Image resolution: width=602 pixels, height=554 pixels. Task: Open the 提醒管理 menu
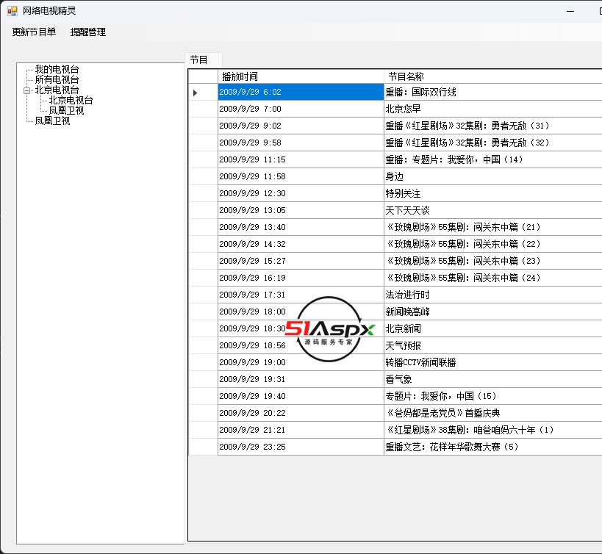(88, 32)
